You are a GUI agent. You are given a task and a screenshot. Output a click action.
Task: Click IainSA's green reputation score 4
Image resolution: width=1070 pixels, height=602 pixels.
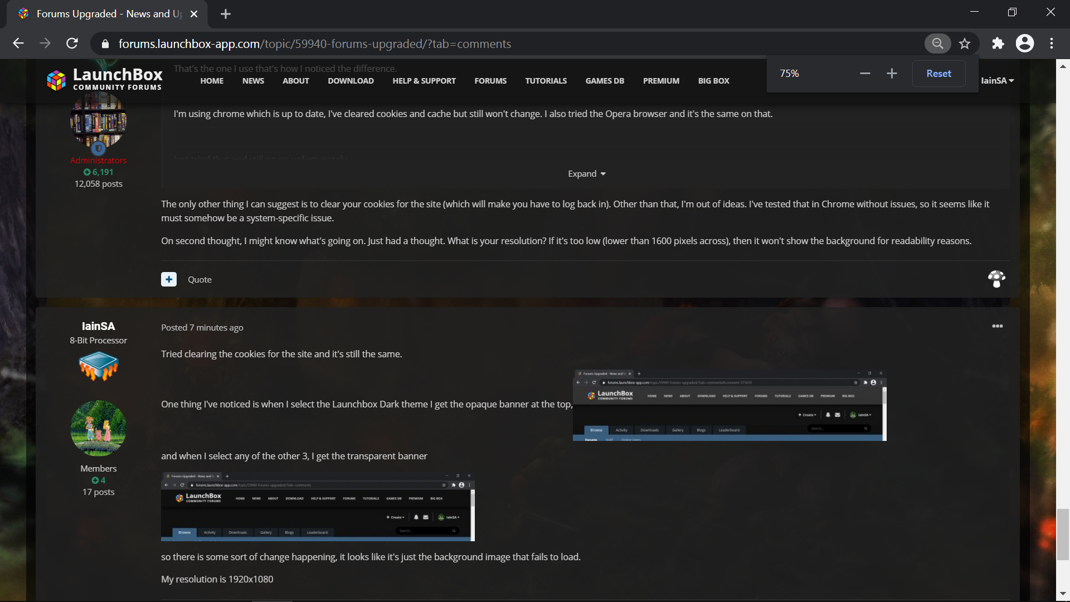[x=99, y=480]
